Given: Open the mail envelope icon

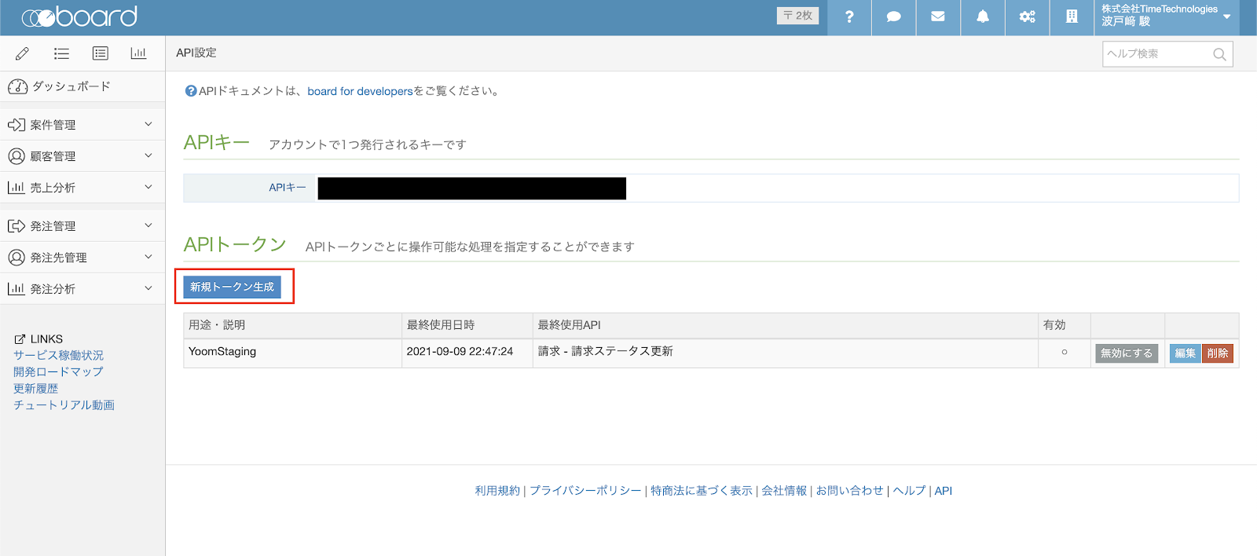Looking at the screenshot, I should [x=938, y=17].
